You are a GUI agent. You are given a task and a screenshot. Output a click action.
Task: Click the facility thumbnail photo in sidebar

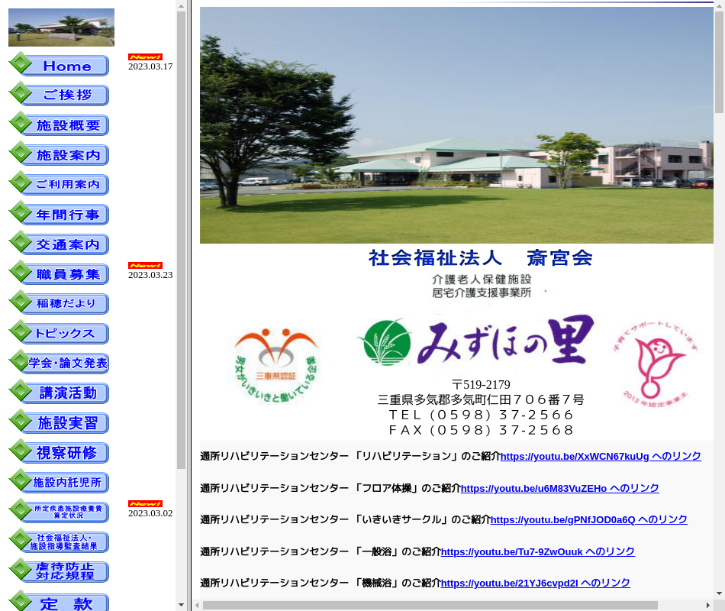(x=61, y=27)
